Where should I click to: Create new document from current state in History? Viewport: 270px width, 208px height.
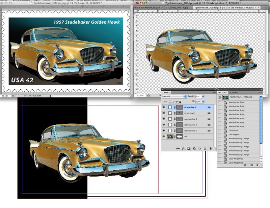point(245,165)
